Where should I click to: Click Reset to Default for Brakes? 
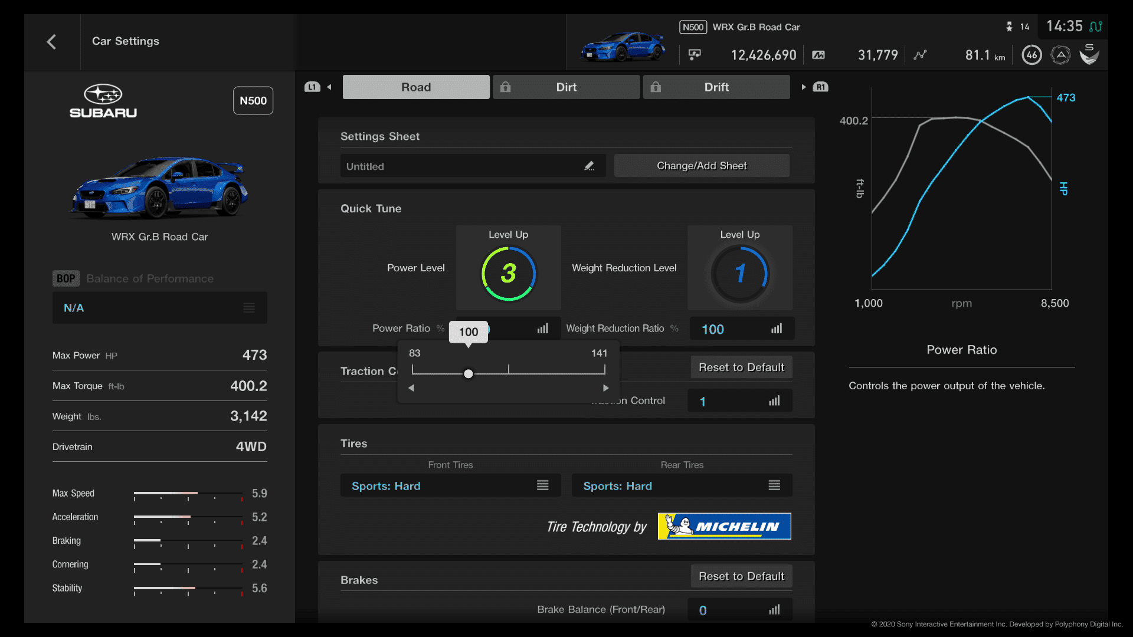[x=742, y=576]
